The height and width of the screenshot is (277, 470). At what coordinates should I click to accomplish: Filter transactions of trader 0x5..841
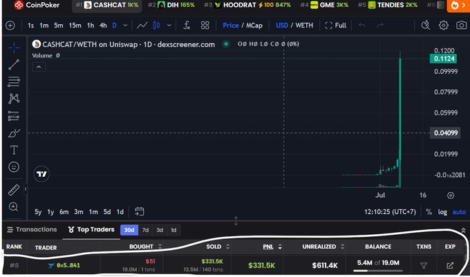tap(424, 265)
